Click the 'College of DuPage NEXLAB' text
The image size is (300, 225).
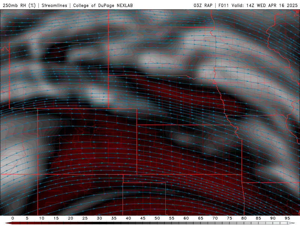(103, 5)
